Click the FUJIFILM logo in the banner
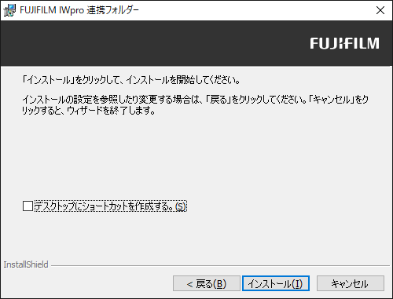Viewport: 393px width, 299px height. click(x=344, y=43)
